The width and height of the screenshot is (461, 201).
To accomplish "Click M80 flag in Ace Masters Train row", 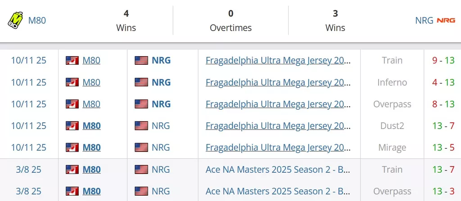I will coord(72,170).
